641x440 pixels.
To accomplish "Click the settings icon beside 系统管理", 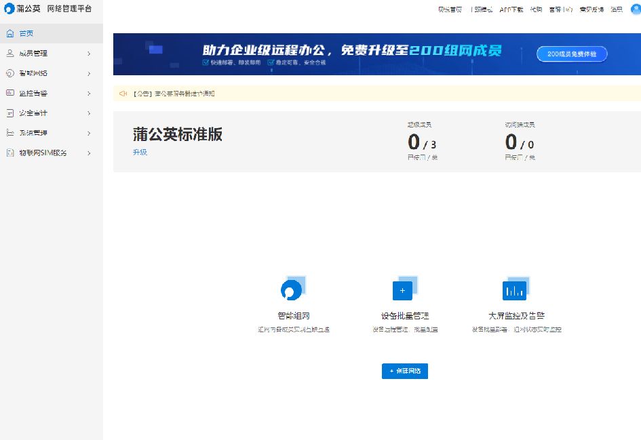I will click(10, 133).
